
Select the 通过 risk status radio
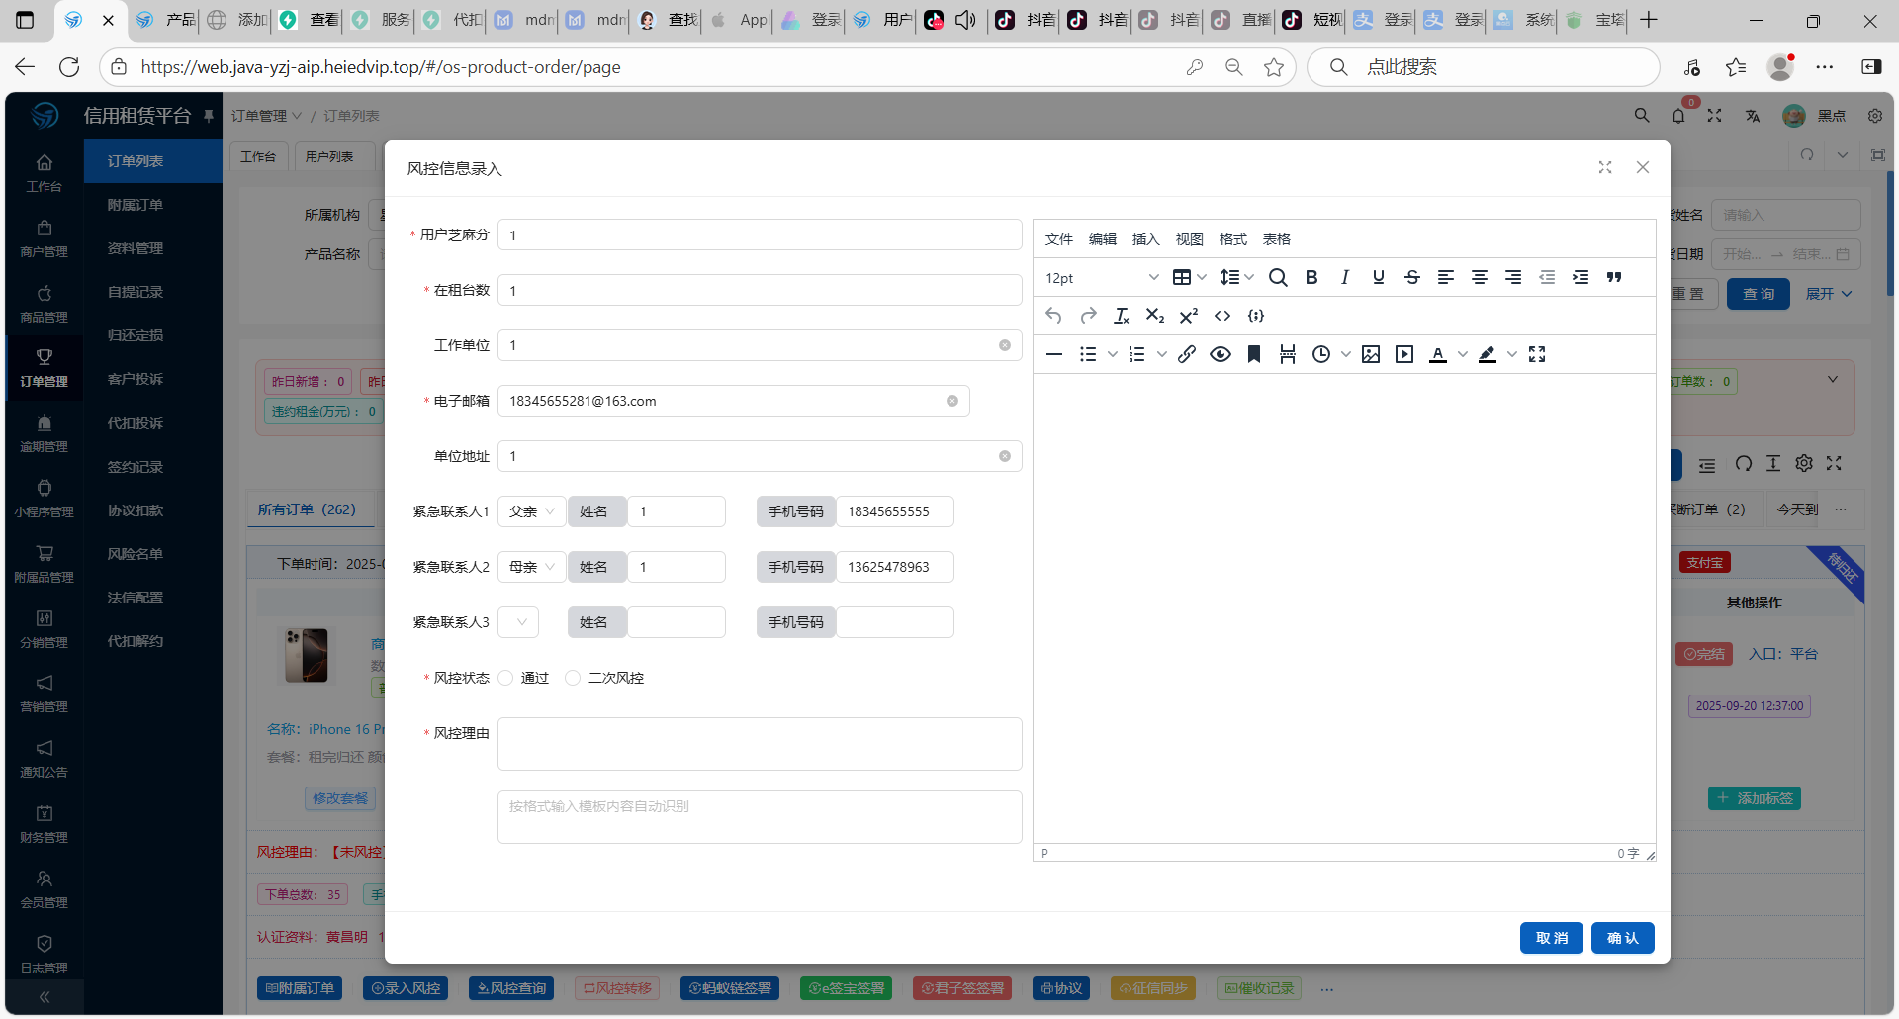[x=506, y=678]
